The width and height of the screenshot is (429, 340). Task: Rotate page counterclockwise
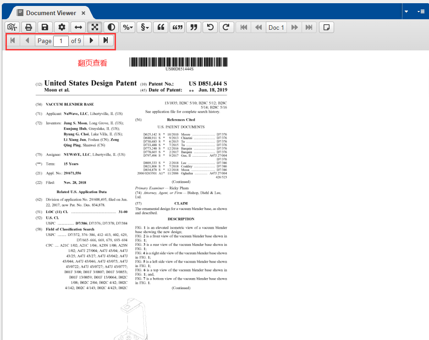210,27
